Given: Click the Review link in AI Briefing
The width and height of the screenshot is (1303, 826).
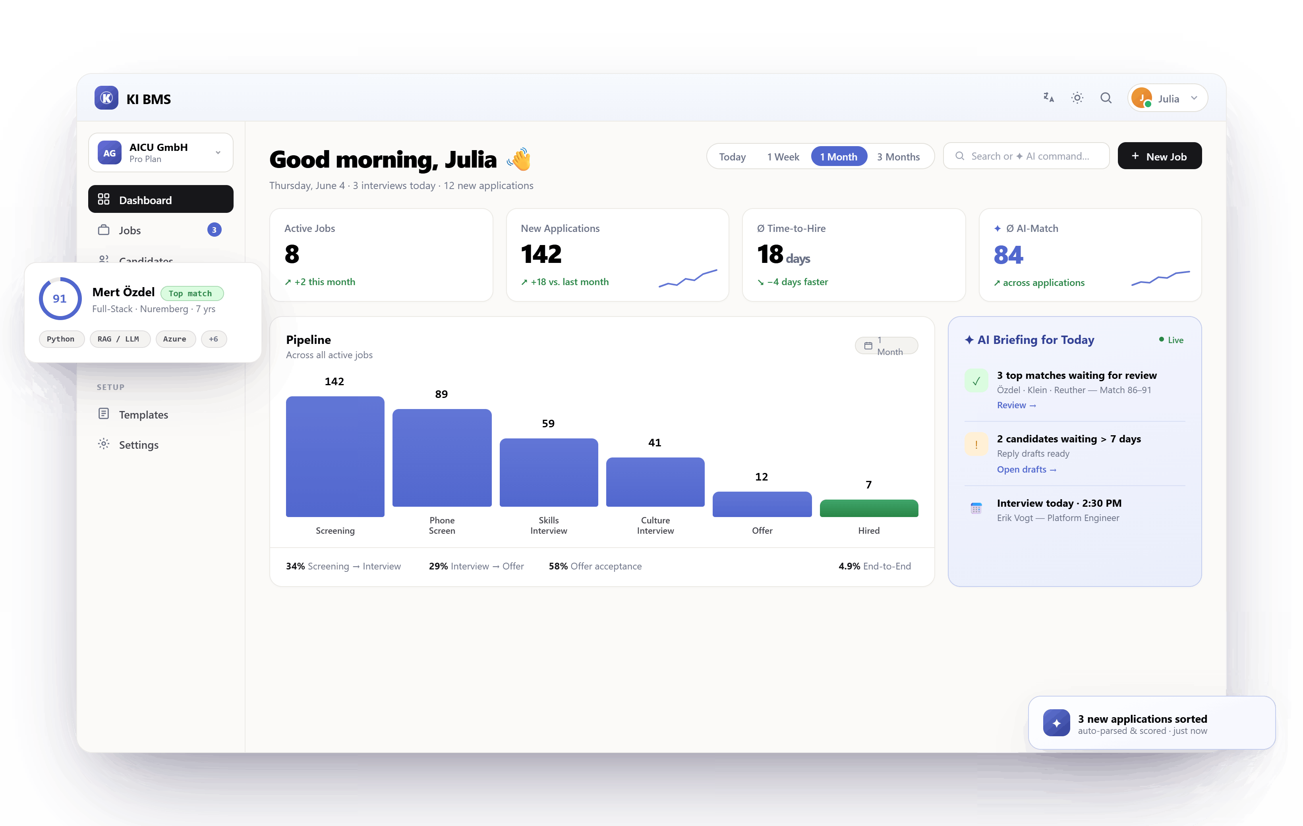Looking at the screenshot, I should click(x=1016, y=405).
